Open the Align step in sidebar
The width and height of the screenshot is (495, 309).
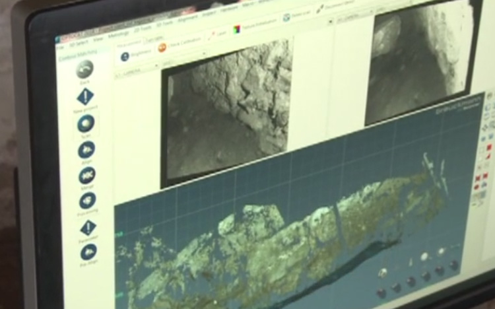coord(86,150)
